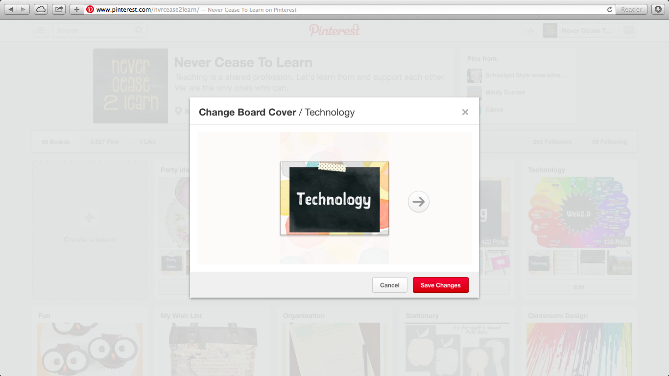This screenshot has width=669, height=376.
Task: Click Create a board tile
Action: 90,230
